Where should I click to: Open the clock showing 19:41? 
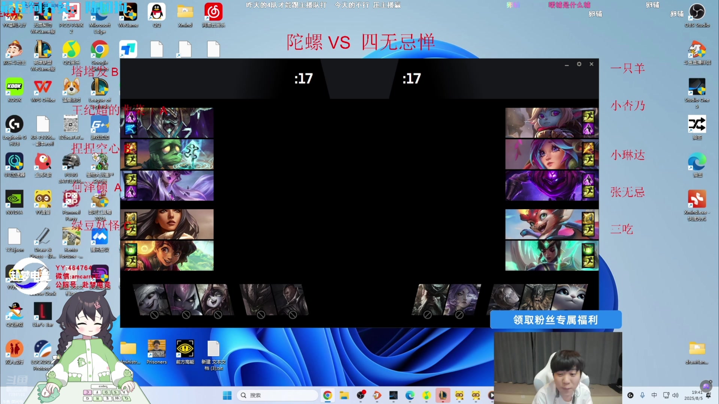[x=694, y=395]
